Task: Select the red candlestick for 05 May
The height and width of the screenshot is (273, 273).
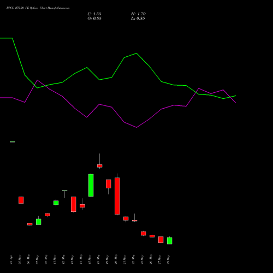Action: point(21,200)
